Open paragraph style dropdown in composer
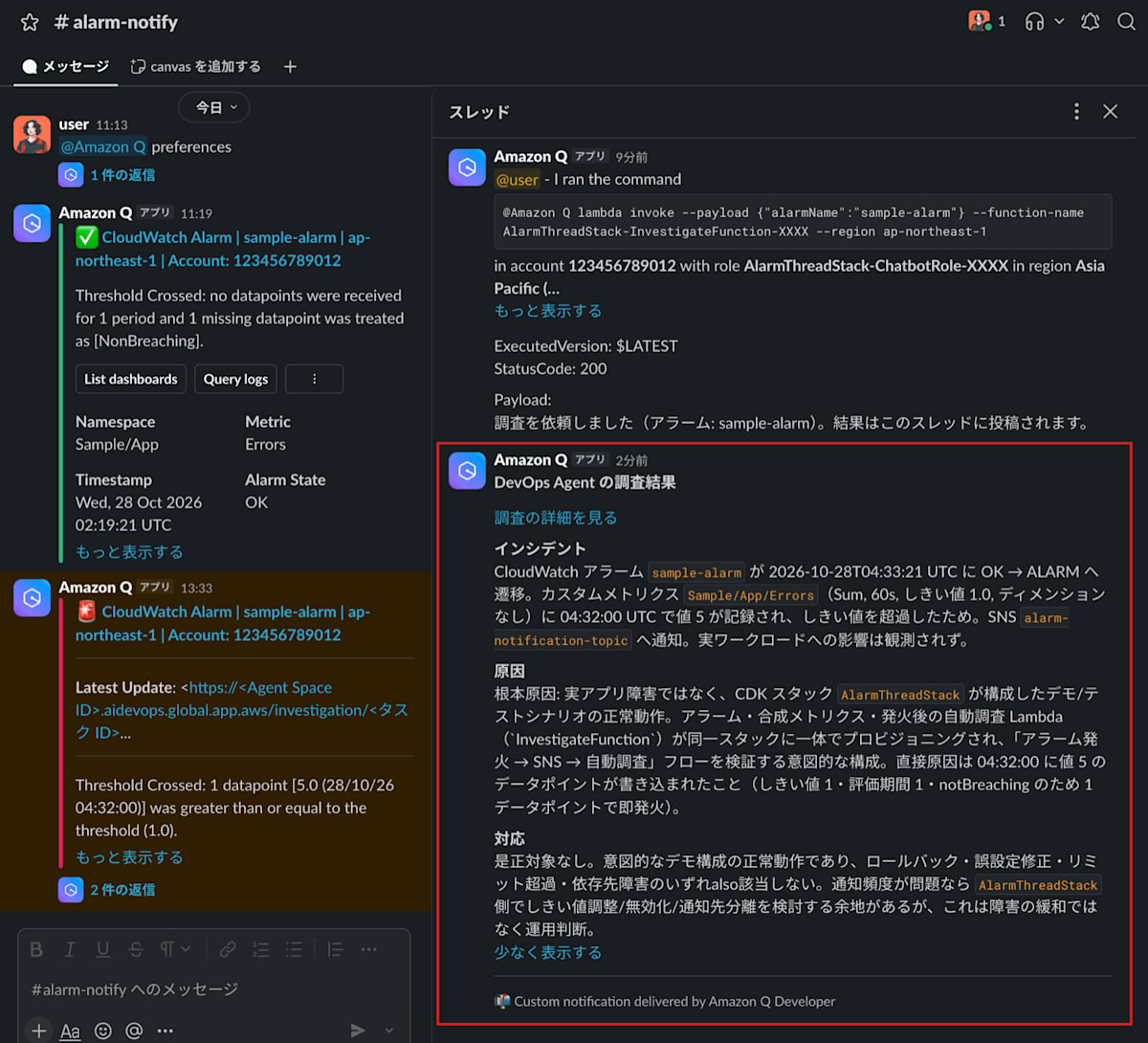Screen dimensions: 1148x1043 coord(175,949)
